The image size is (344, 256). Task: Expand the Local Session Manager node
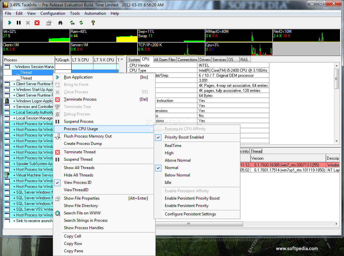click(x=14, y=118)
